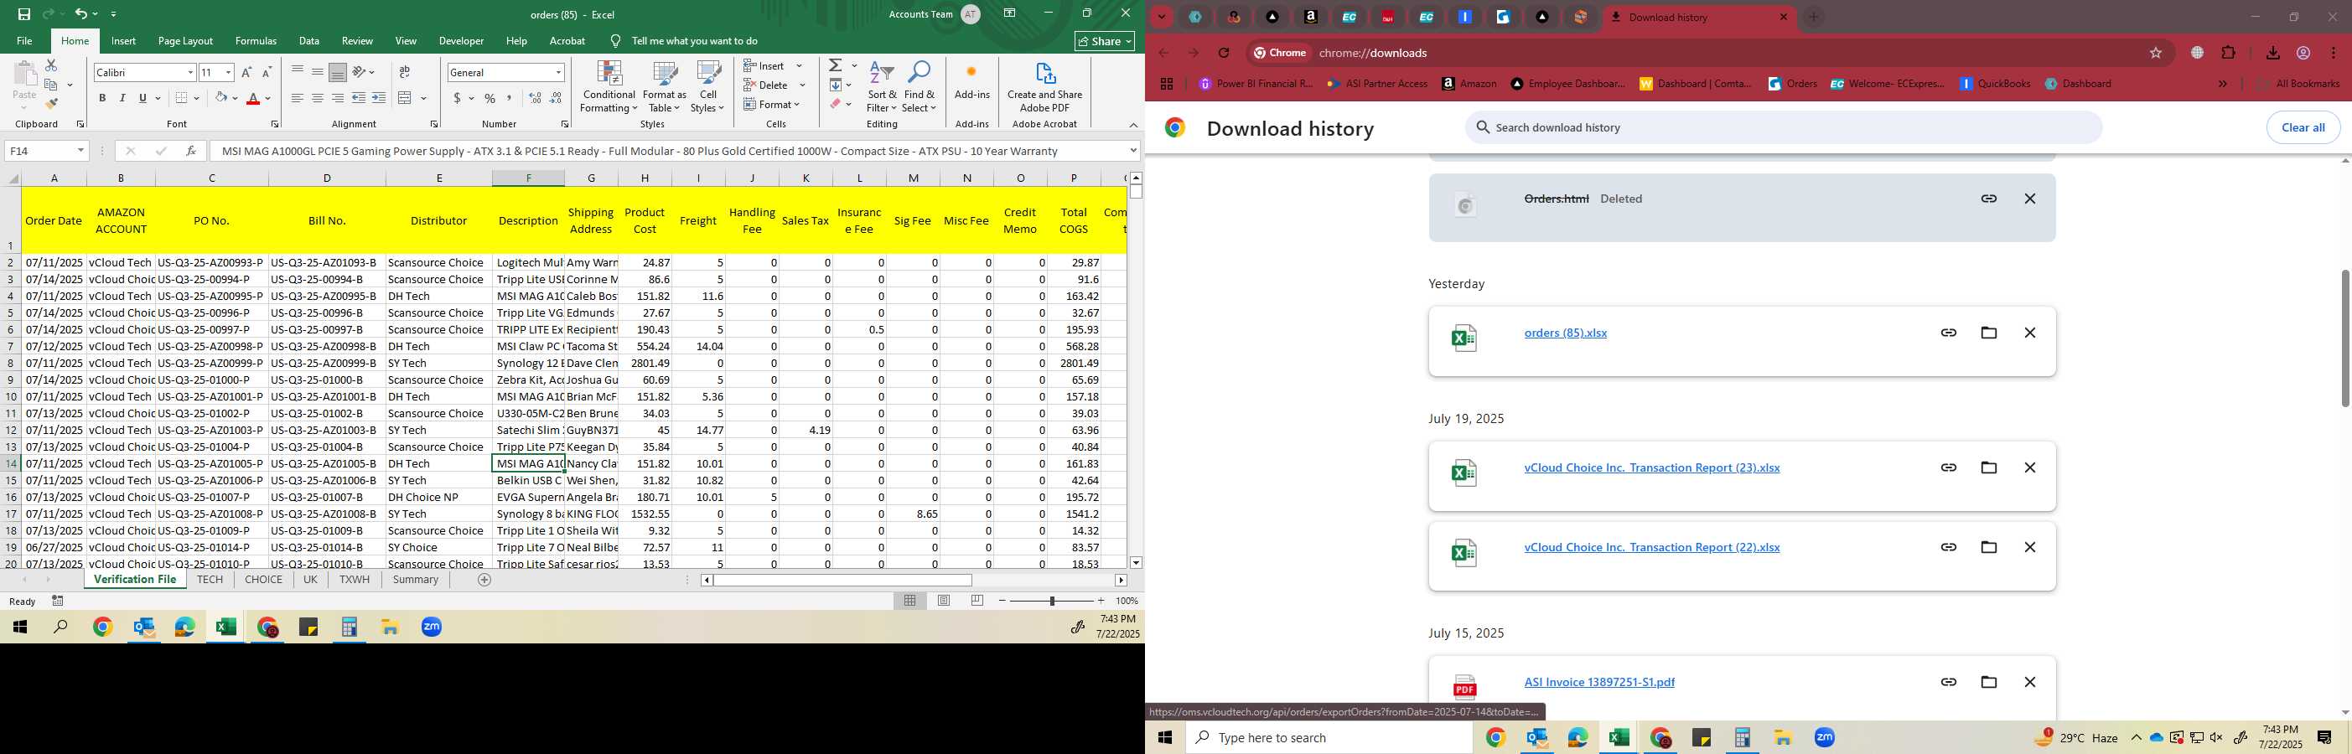Open the File menu in Excel
2352x754 pixels.
[x=24, y=41]
